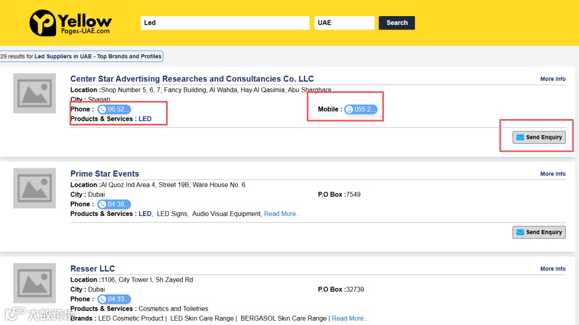The width and height of the screenshot is (579, 325).
Task: Click the UAE location field
Action: [344, 23]
